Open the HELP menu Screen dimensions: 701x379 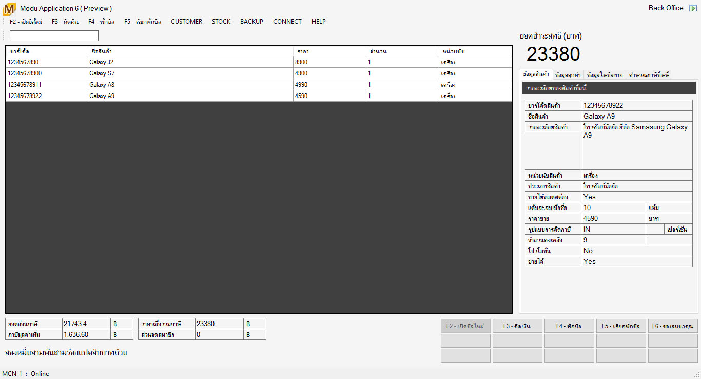(318, 22)
